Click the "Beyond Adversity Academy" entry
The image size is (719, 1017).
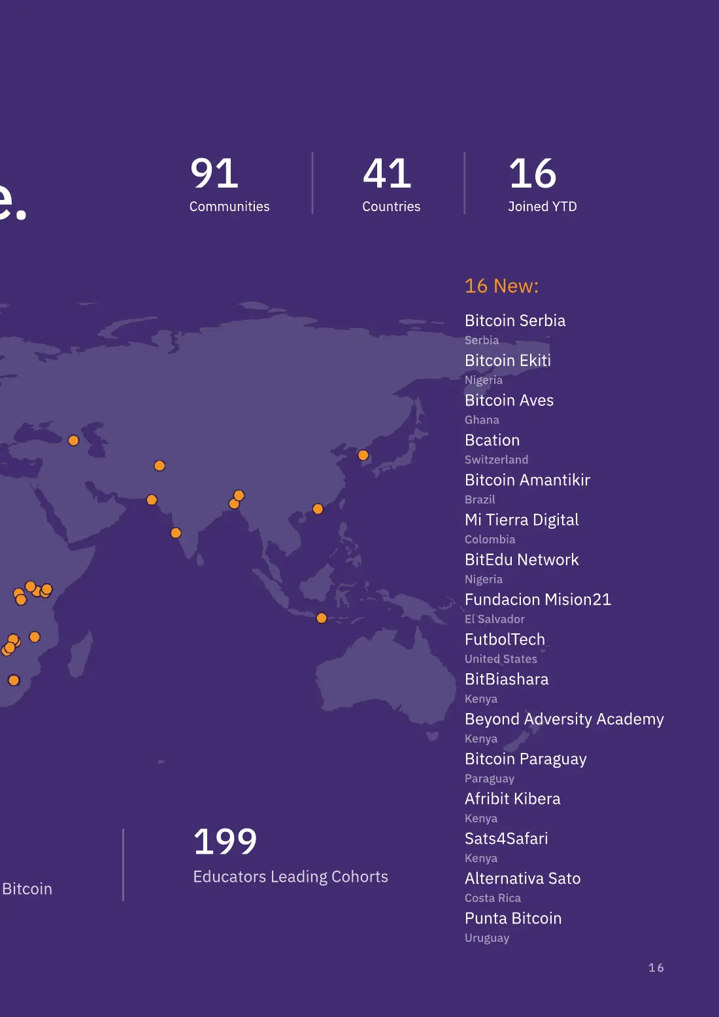(564, 719)
